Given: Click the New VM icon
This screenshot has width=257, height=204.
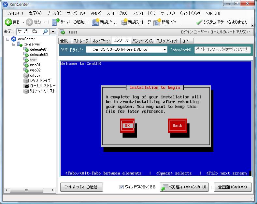Looking at the screenshot, I should (x=157, y=22).
